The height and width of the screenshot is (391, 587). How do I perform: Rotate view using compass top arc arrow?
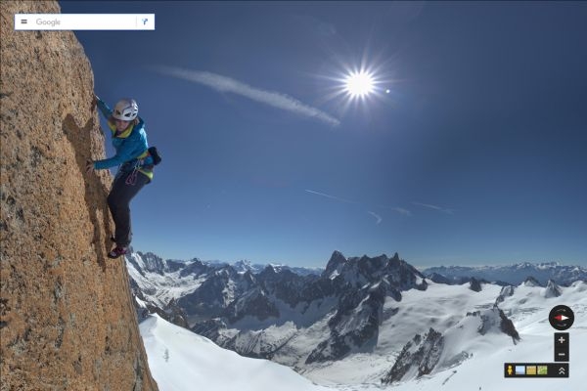562,309
